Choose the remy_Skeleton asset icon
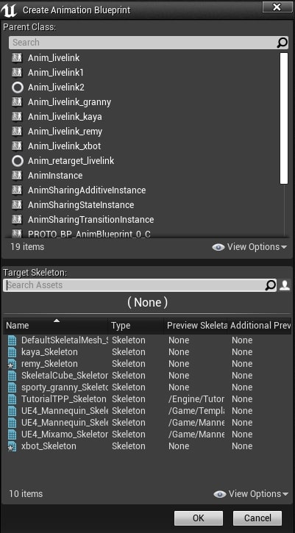Image resolution: width=295 pixels, height=533 pixels. tap(13, 364)
